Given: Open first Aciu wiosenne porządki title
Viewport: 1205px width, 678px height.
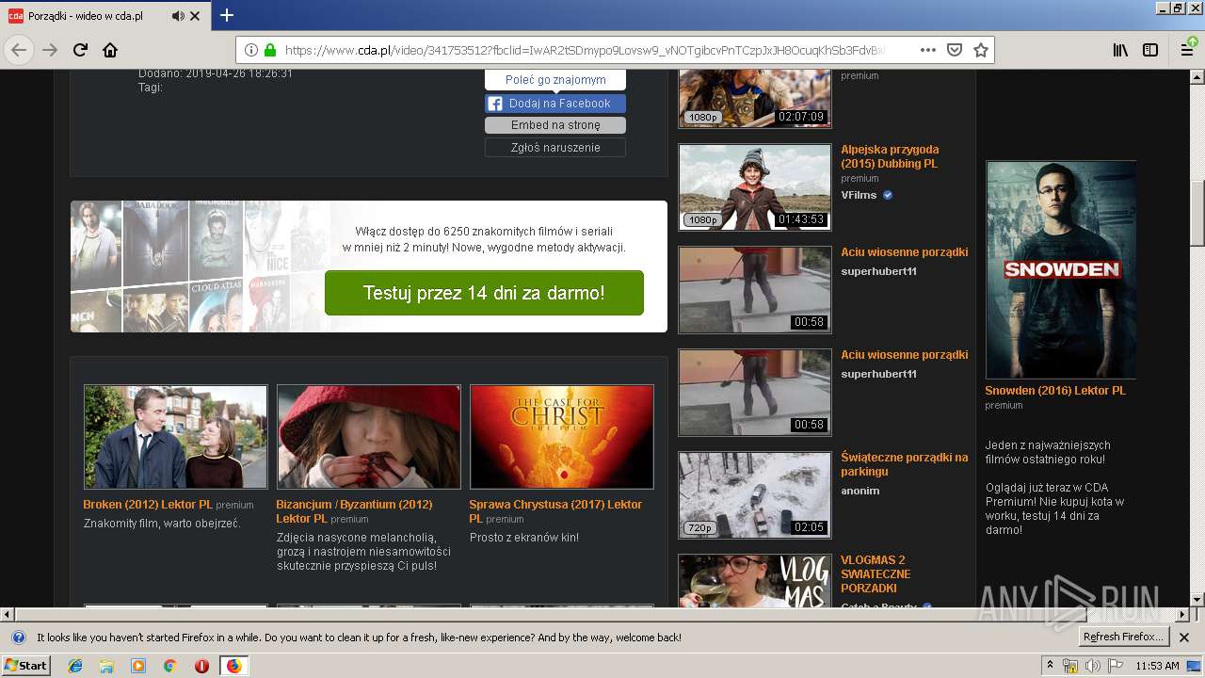Looking at the screenshot, I should point(905,252).
